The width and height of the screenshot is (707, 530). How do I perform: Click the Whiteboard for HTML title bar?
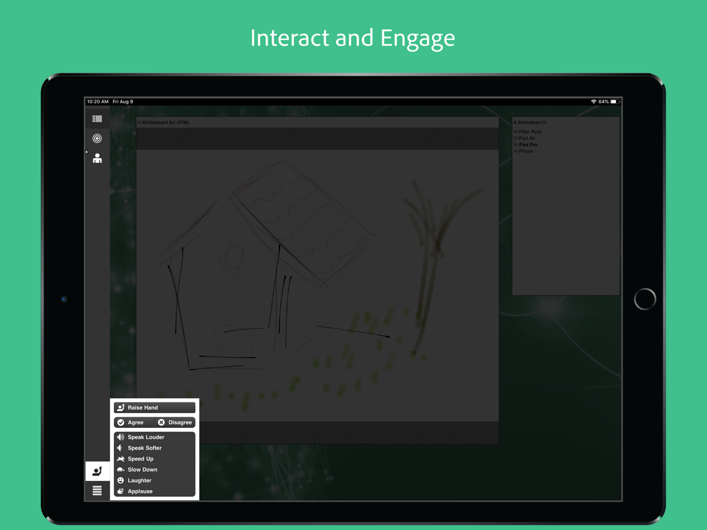tap(317, 123)
